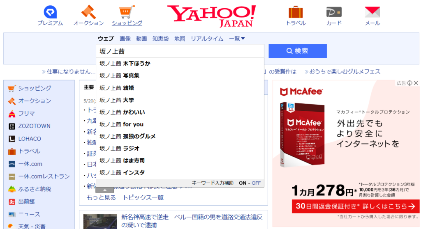Click the search box containing 坂ノ上茜
The height and width of the screenshot is (229, 421).
(180, 51)
